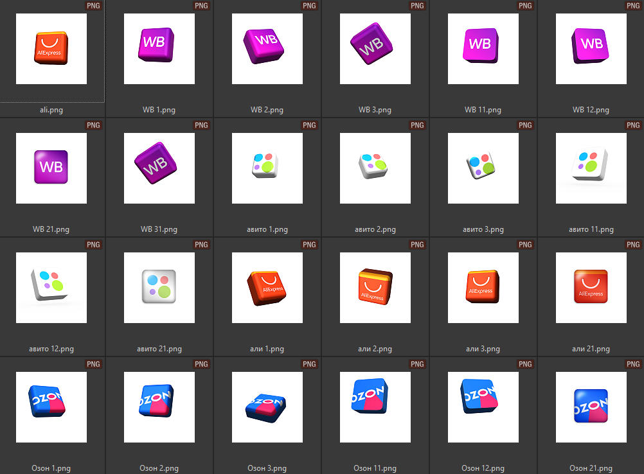Pick the али 2.png thumbnail image
This screenshot has width=644, height=474.
375,288
